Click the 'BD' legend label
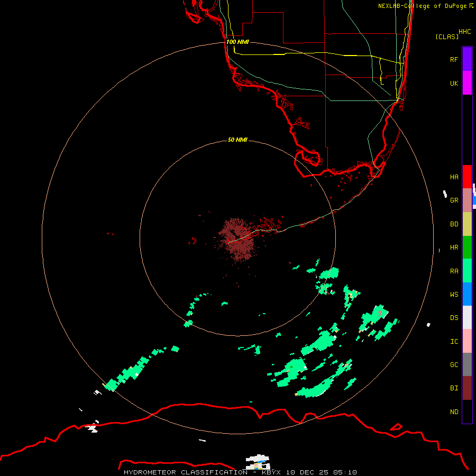The width and height of the screenshot is (476, 476). coord(454,224)
